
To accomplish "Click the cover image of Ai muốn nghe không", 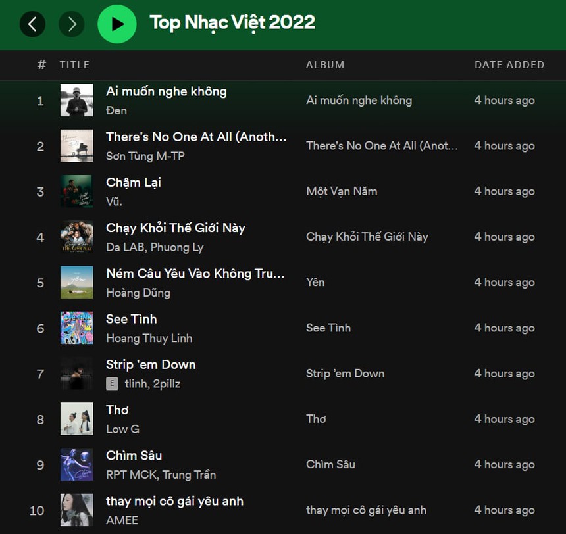I will pos(76,101).
